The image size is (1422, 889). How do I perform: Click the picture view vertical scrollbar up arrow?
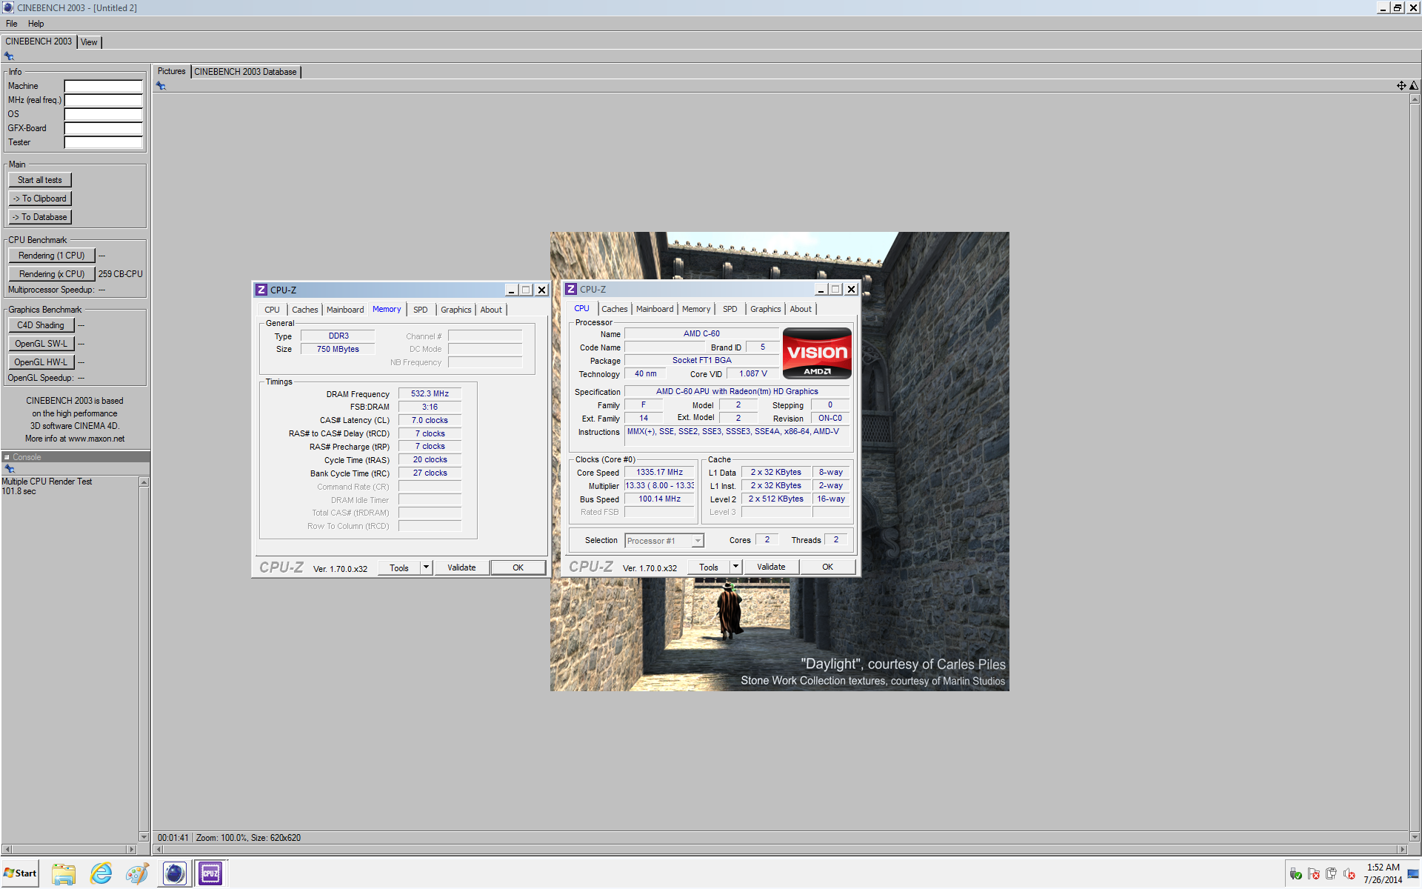(1415, 99)
